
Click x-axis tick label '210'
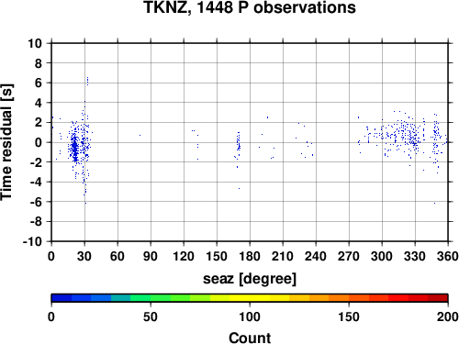(x=283, y=256)
